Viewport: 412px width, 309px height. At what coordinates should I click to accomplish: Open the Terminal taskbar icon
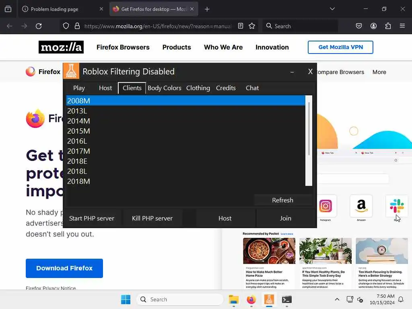[286, 299]
